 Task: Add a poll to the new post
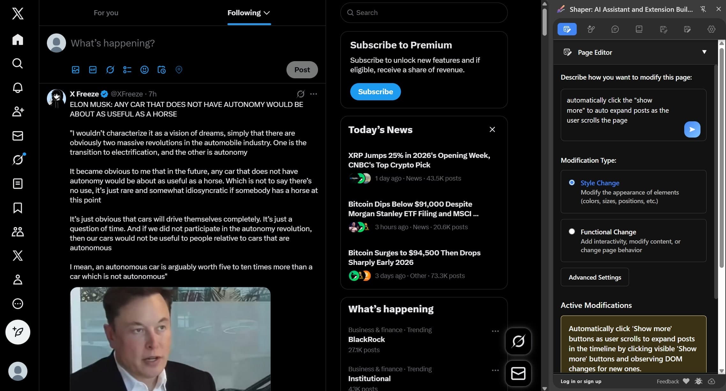(127, 69)
